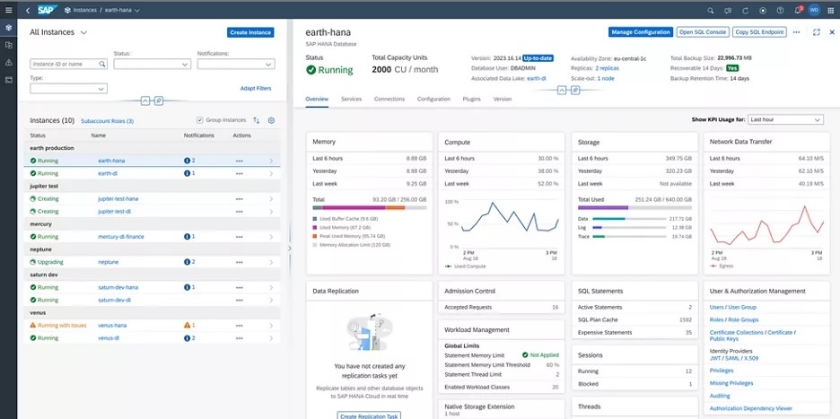Toggle the splitter arrow between the panels

[x=289, y=248]
